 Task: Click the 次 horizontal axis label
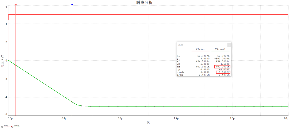coord(148,122)
